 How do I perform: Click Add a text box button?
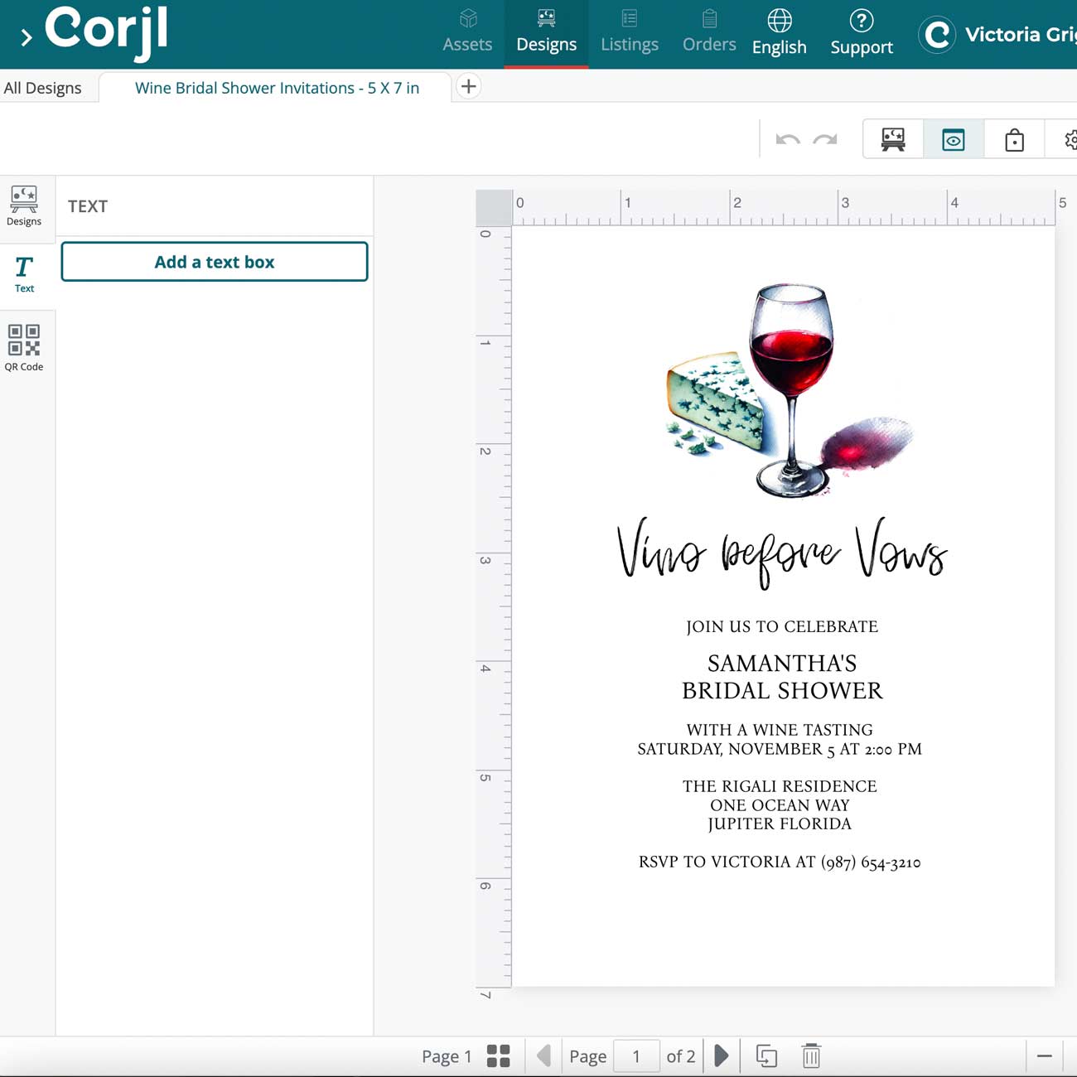coord(215,262)
